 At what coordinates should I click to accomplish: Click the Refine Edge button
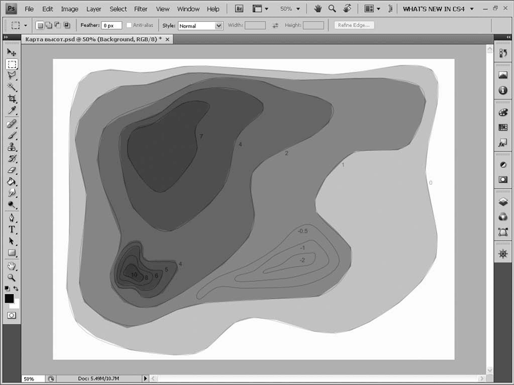(353, 26)
